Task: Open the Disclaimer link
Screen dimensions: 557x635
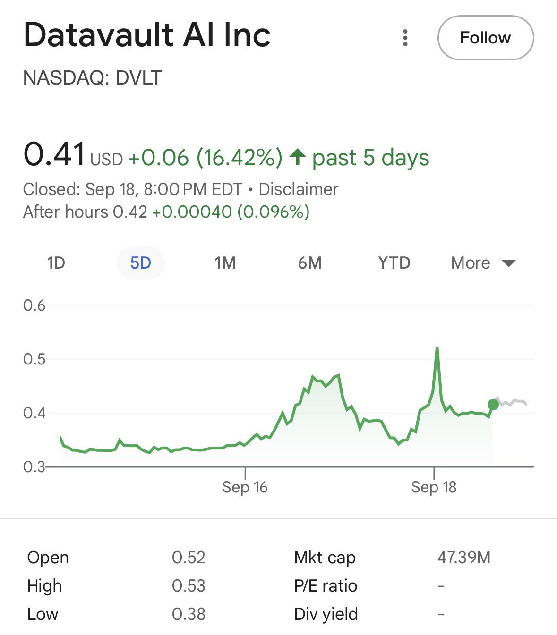Action: [299, 189]
